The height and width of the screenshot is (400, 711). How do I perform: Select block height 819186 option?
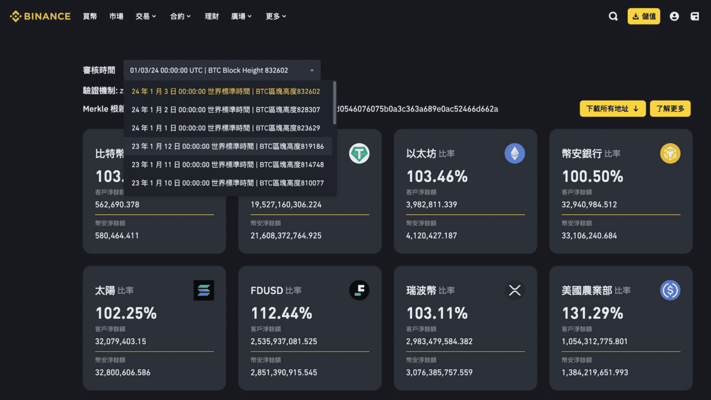tap(228, 146)
